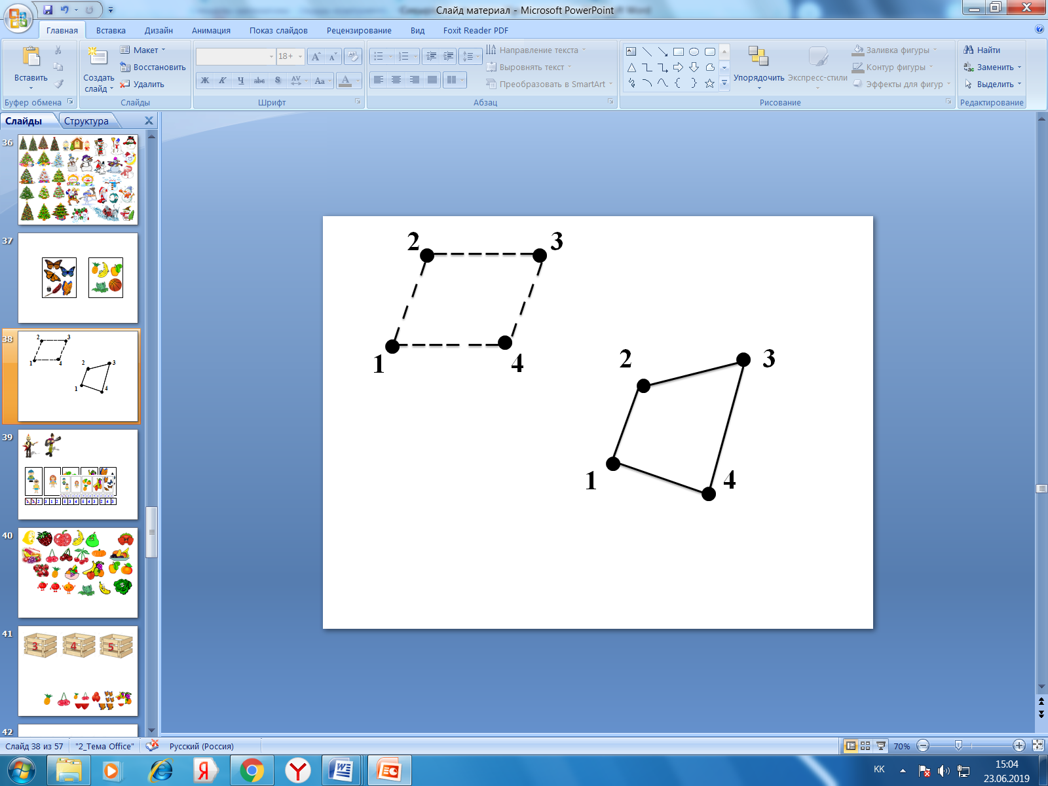This screenshot has height=786, width=1048.
Task: Open the Макет layout dropdown
Action: point(143,50)
